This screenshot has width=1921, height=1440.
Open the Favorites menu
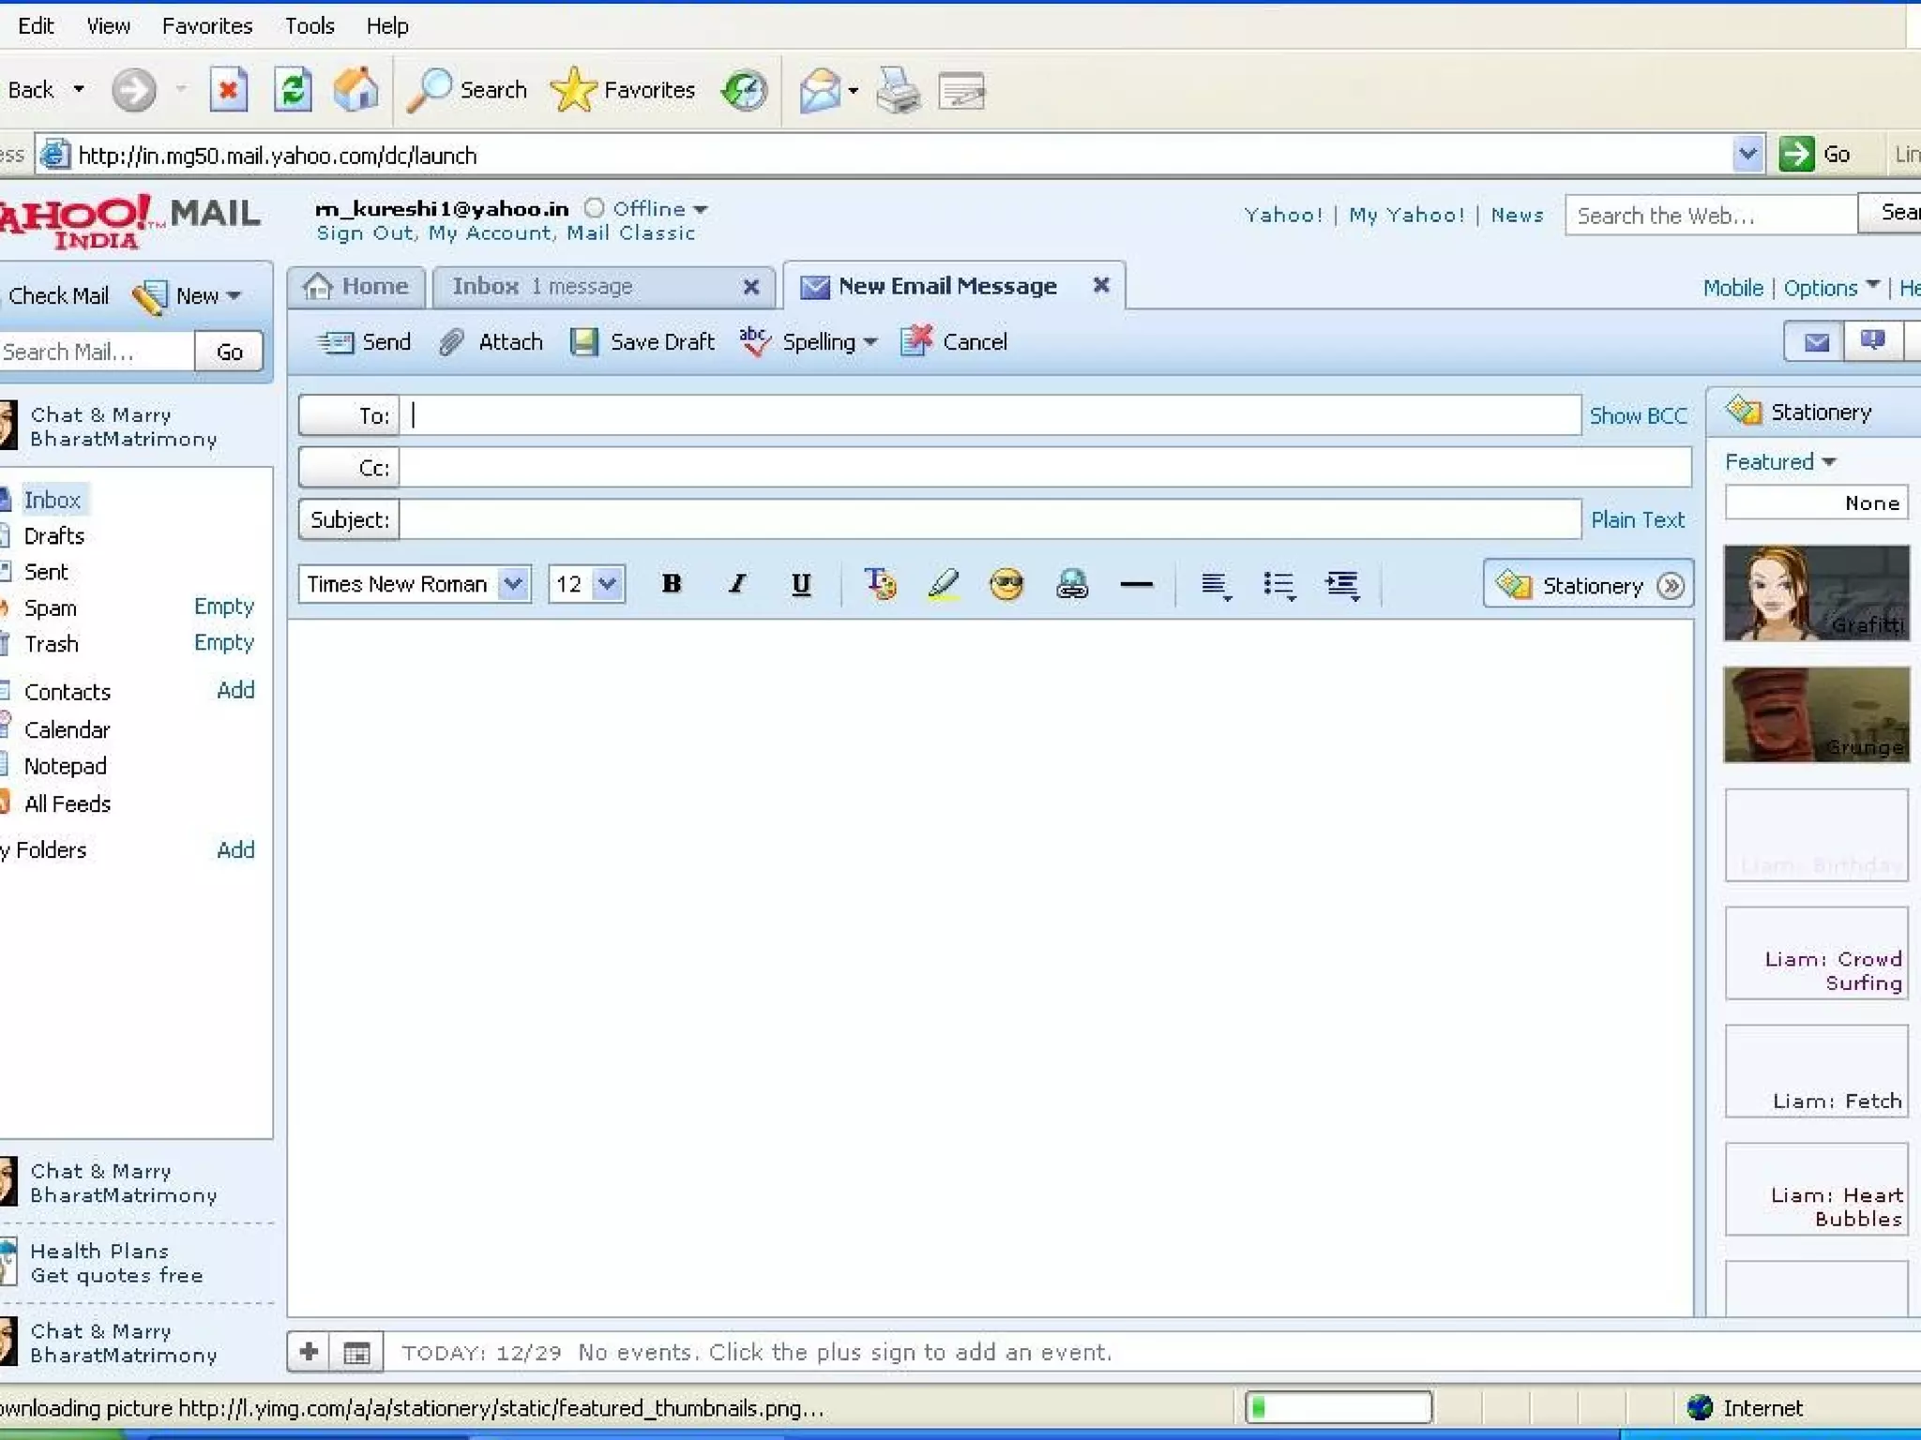point(206,25)
